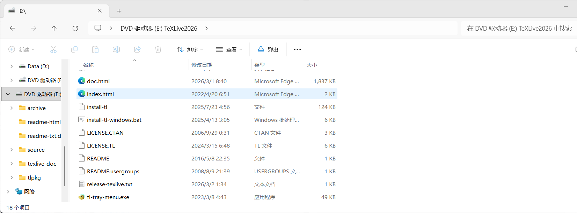Click the search box for TeXLive2026
Viewport: 577px width, 213px height.
coord(519,28)
